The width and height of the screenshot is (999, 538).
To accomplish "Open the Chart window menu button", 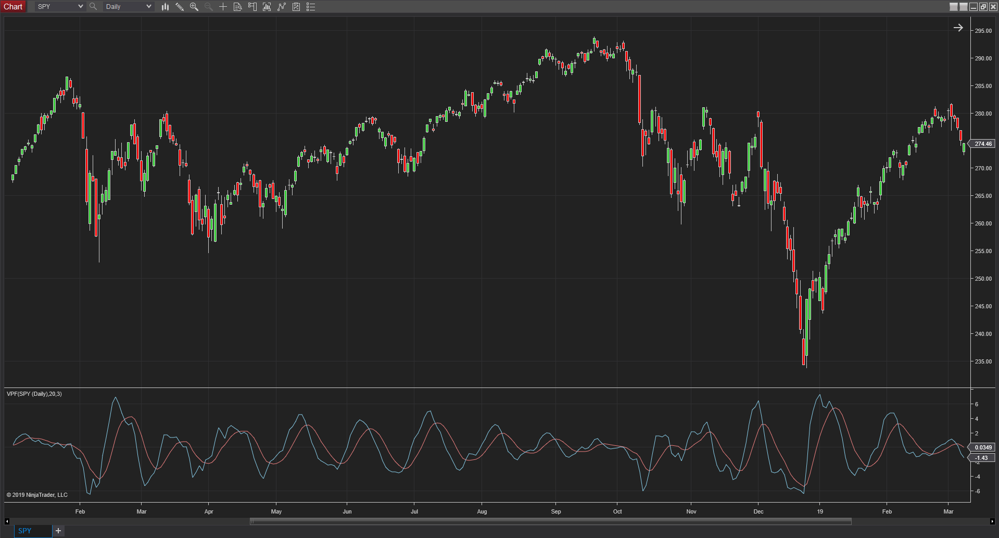I will point(13,7).
